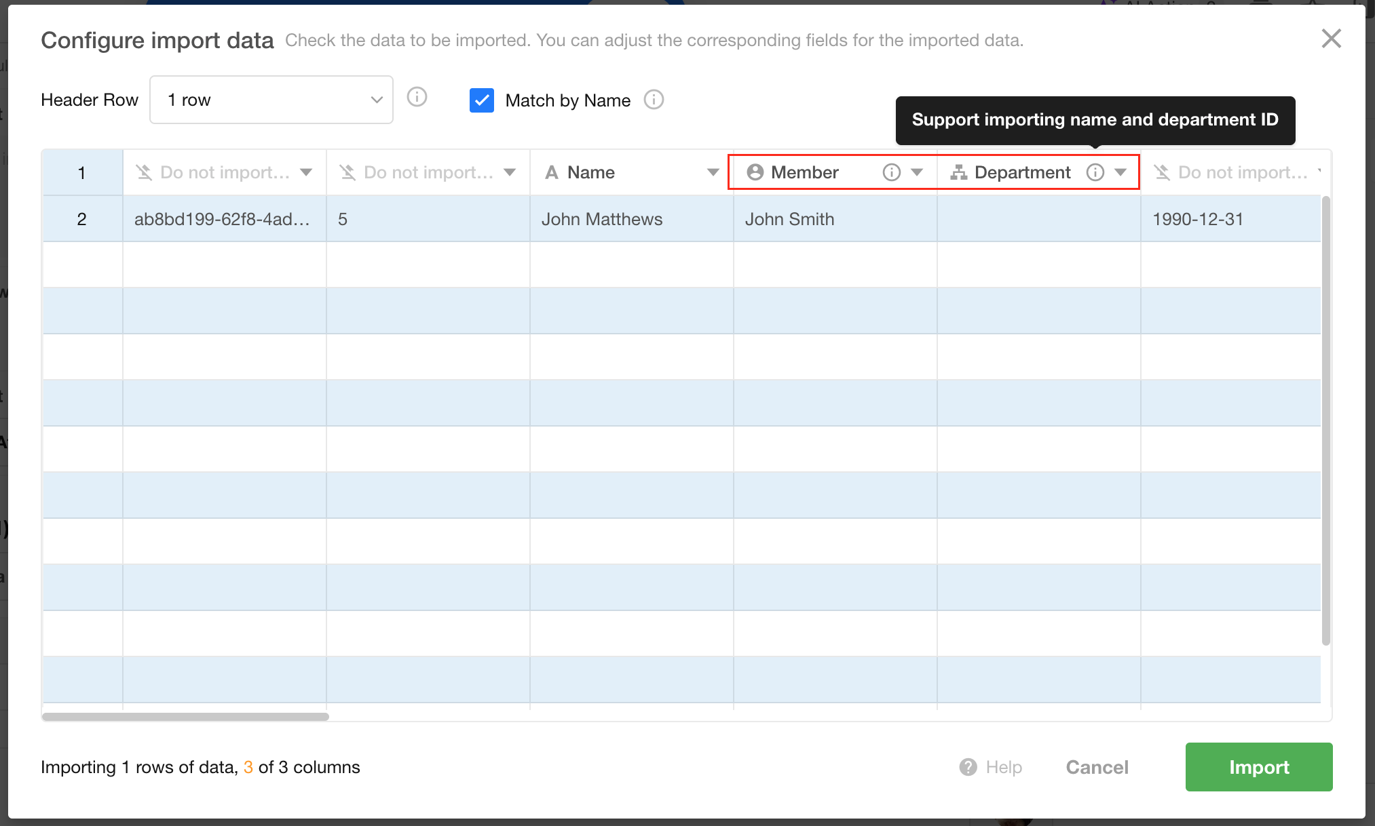This screenshot has width=1375, height=826.
Task: Click info icon next to Header Row dropdown
Action: point(417,98)
